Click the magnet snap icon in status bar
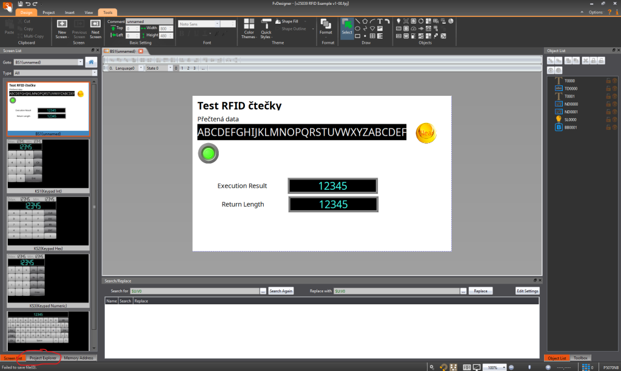 (443, 367)
